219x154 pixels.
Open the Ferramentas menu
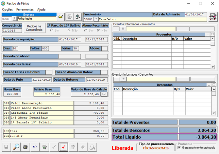coord(25,10)
